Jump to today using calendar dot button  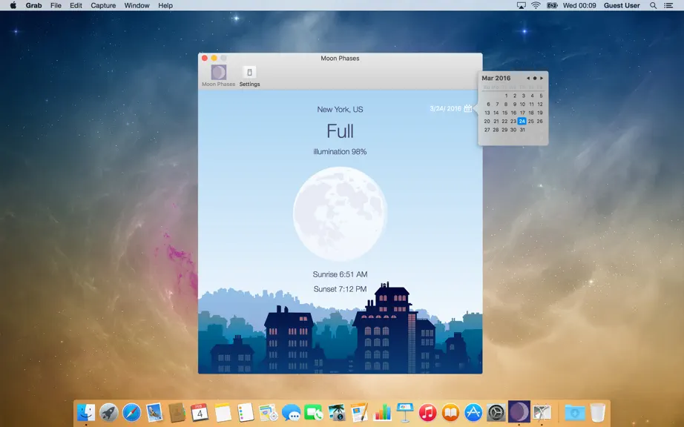click(x=535, y=79)
